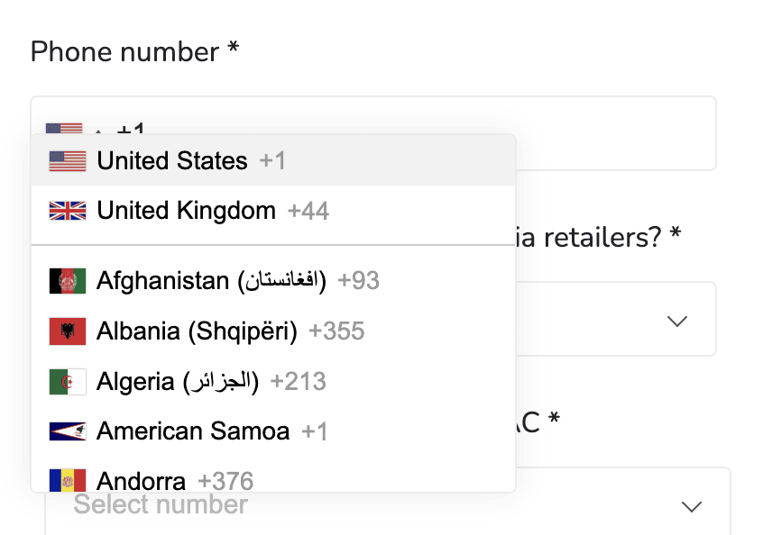Click into the phone number input field
Viewport: 763px width, 535px height.
[x=373, y=133]
